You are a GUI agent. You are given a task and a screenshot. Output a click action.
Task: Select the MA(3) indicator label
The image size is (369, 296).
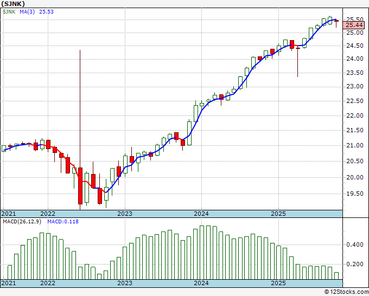point(27,12)
